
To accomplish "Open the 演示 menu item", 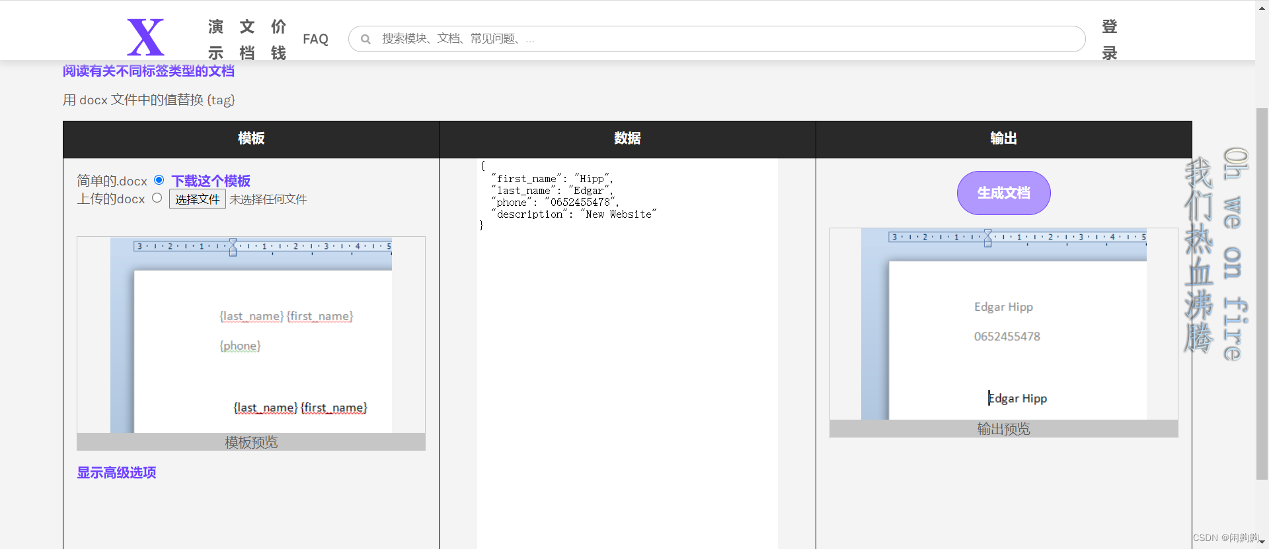I will tap(215, 40).
